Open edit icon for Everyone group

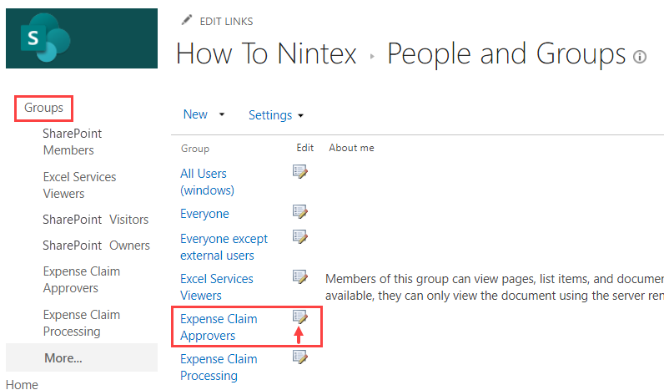(x=300, y=211)
